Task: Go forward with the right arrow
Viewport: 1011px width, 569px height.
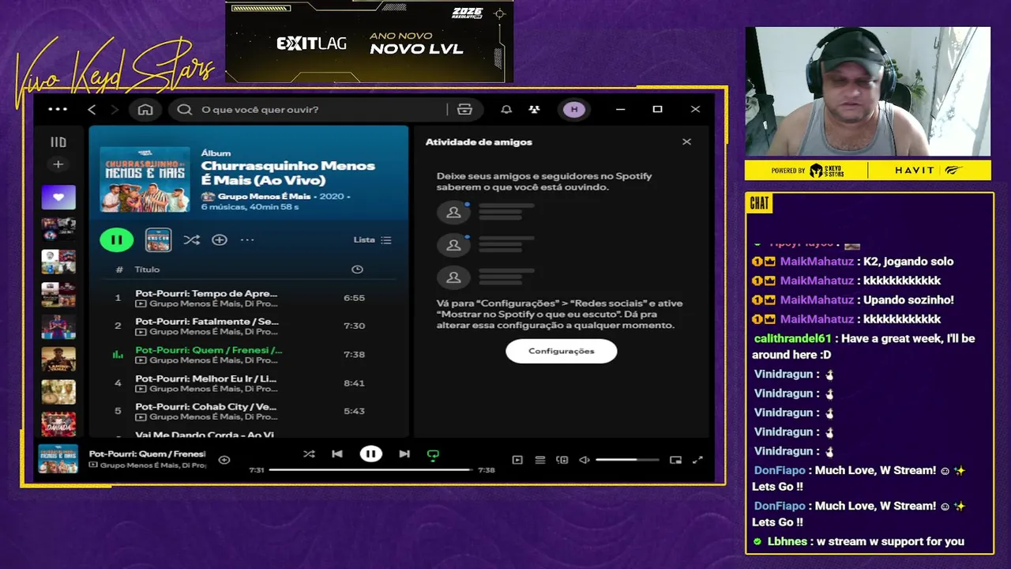Action: click(x=115, y=109)
